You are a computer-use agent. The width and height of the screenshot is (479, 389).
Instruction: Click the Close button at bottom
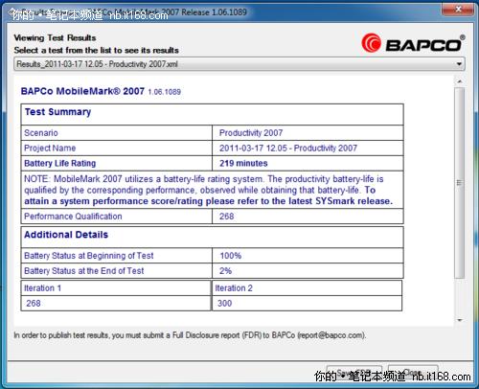click(413, 372)
